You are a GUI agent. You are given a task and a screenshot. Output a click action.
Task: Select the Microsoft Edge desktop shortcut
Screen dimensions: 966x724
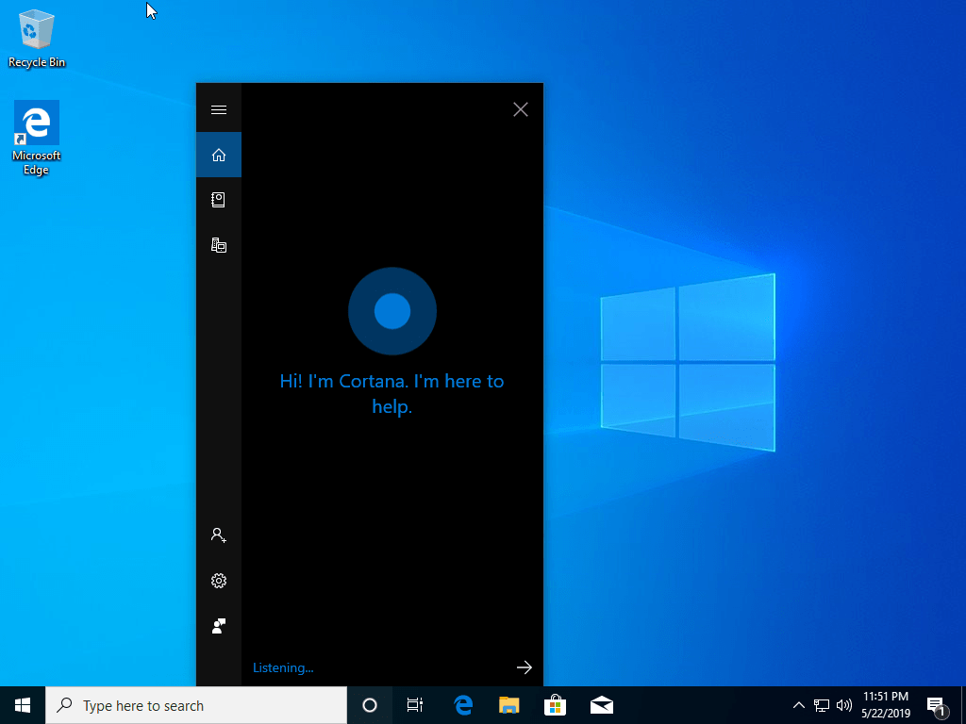click(37, 138)
